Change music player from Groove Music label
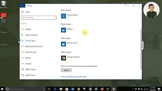This screenshot has height=91, width=162. 73,15
